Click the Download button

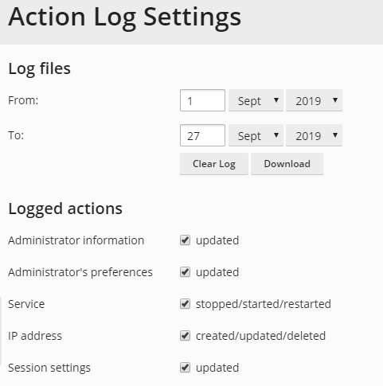[287, 164]
